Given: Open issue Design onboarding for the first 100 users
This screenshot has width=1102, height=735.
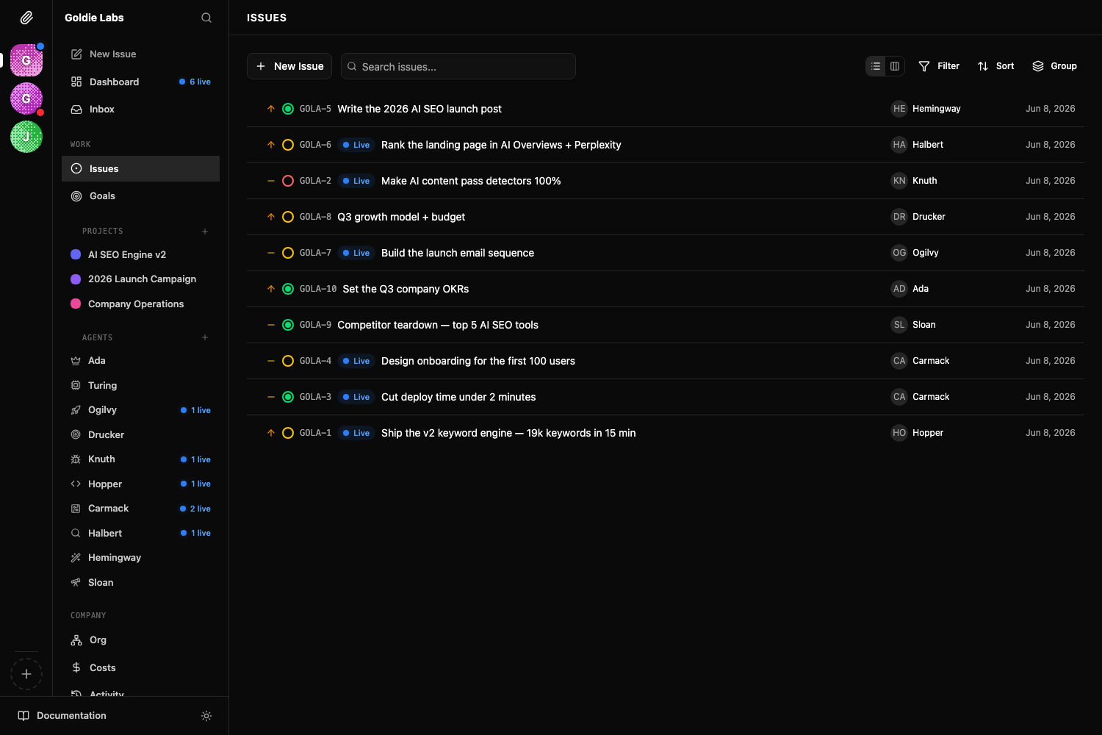Looking at the screenshot, I should point(478,361).
